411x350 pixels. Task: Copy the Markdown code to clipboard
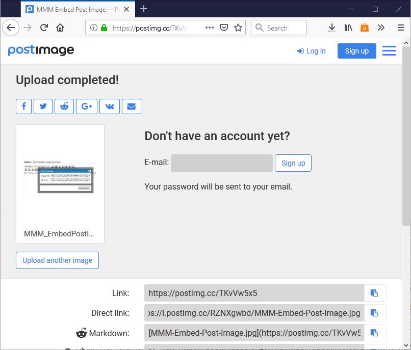click(x=375, y=333)
